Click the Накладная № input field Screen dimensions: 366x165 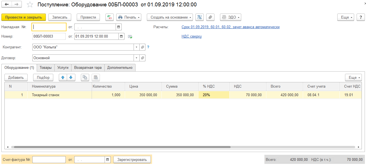pos(49,27)
